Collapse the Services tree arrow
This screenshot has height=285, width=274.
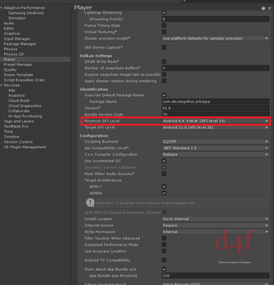1,85
